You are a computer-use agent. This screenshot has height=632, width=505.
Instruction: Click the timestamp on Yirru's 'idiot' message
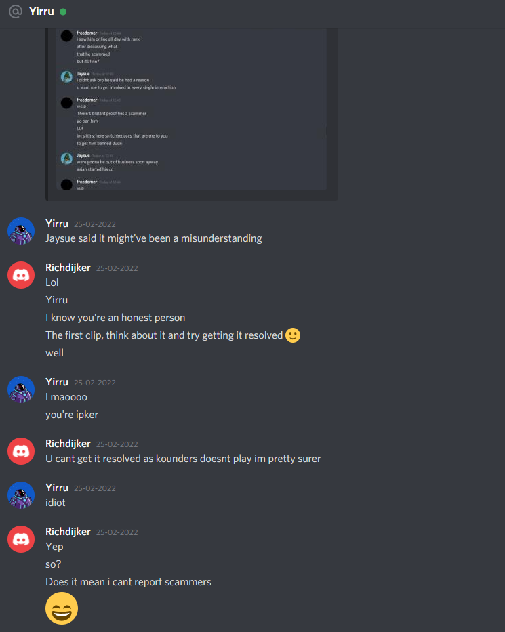[95, 488]
